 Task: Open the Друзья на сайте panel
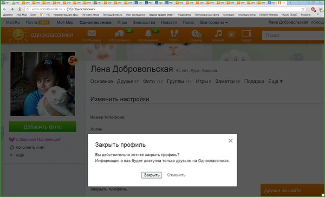tap(292, 191)
